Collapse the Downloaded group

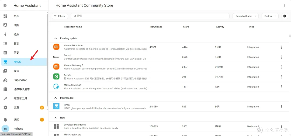pos(55,98)
